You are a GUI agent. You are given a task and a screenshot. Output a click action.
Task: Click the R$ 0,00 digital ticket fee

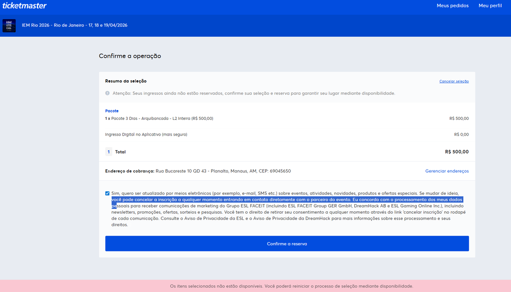click(x=461, y=134)
